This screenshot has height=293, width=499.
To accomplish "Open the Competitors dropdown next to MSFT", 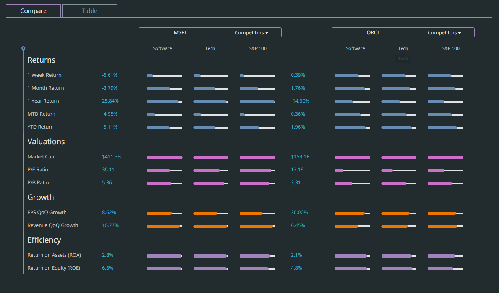I will tap(251, 32).
